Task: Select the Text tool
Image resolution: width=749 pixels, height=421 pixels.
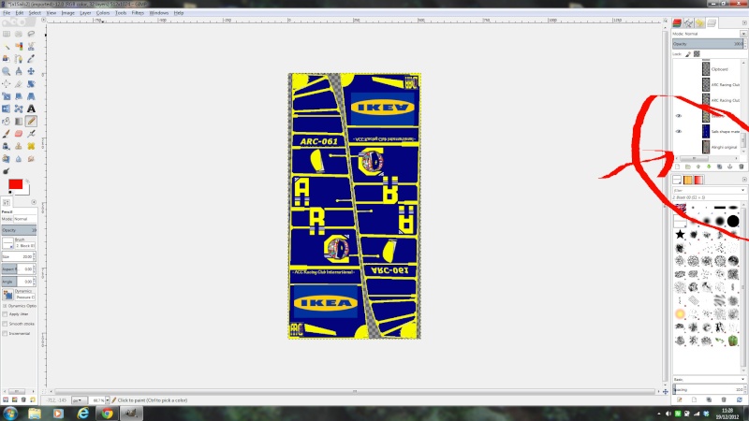Action: tap(31, 109)
